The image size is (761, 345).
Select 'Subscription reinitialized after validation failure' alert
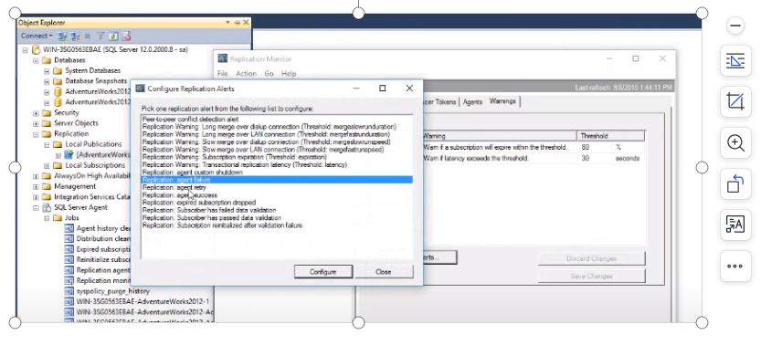pos(277,225)
